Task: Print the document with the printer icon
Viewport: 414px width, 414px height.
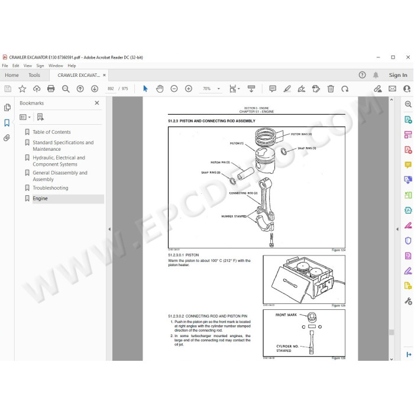Action: [x=51, y=89]
